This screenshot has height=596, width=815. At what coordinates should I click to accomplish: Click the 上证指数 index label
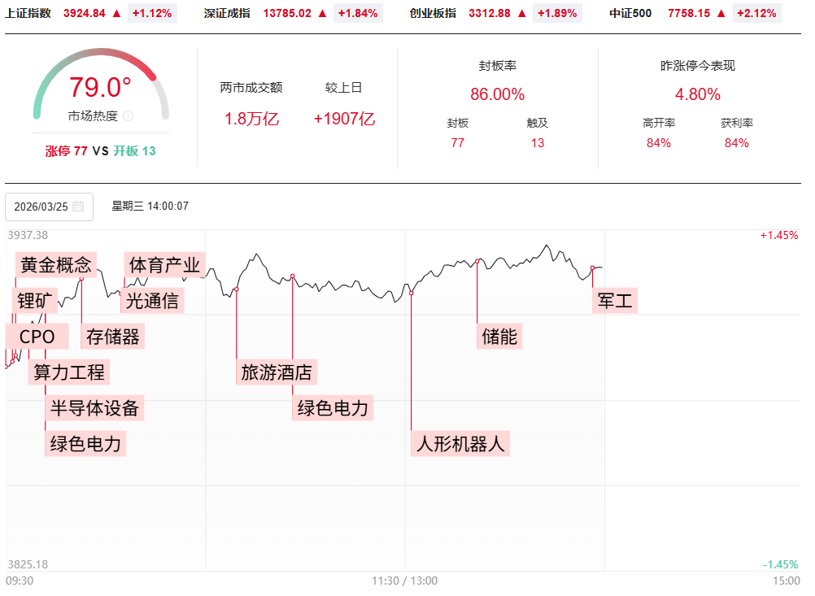[x=28, y=13]
